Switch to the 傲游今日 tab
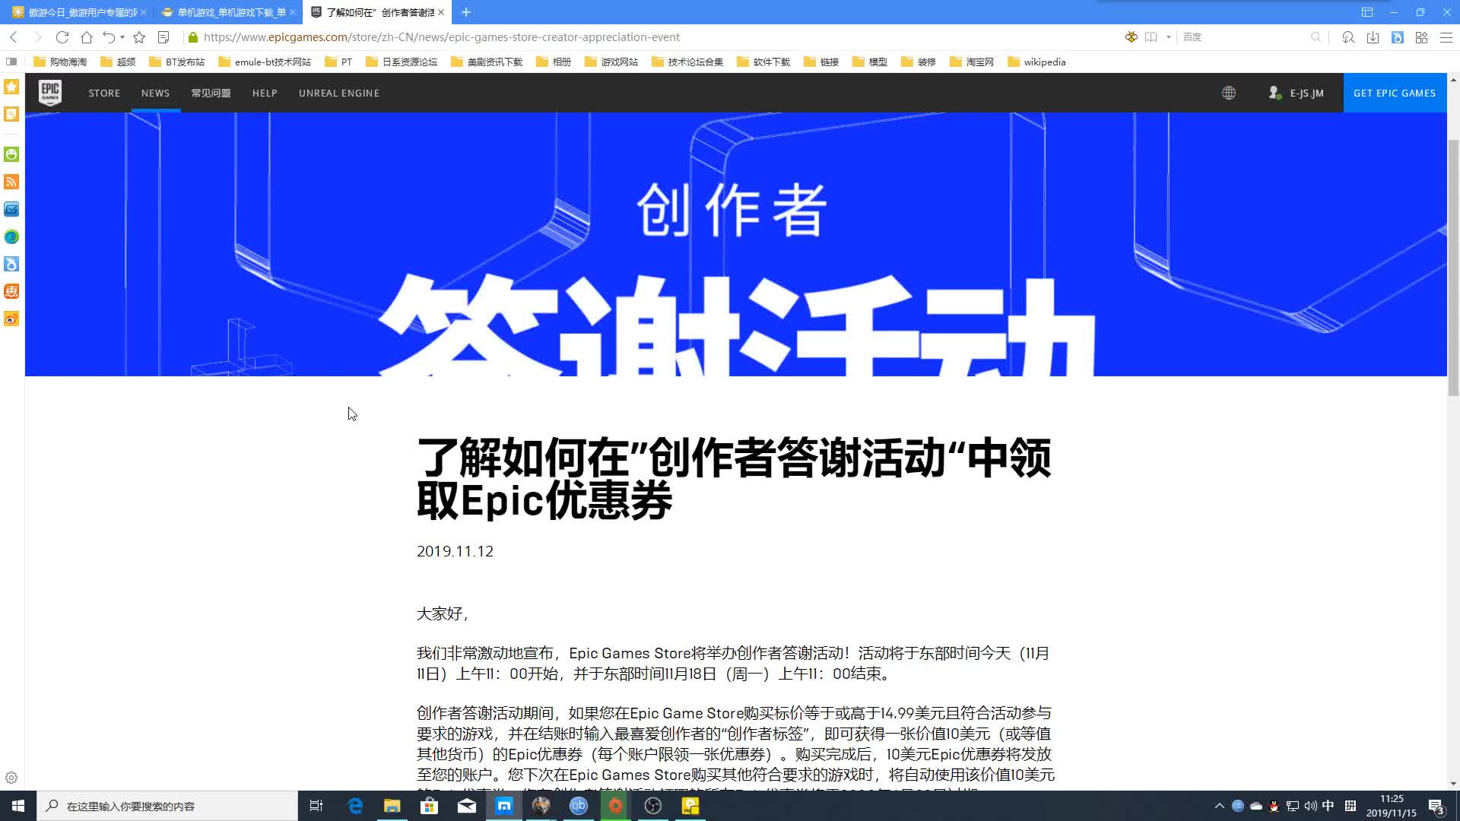The height and width of the screenshot is (821, 1460). coord(80,12)
